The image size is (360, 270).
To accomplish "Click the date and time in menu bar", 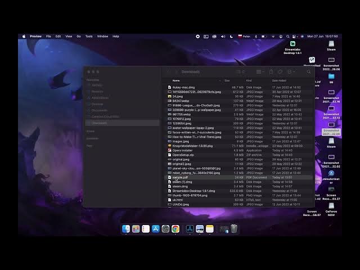I will tap(322, 36).
